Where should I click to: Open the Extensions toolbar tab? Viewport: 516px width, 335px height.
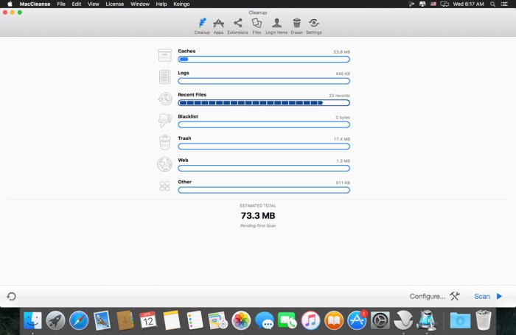click(237, 26)
